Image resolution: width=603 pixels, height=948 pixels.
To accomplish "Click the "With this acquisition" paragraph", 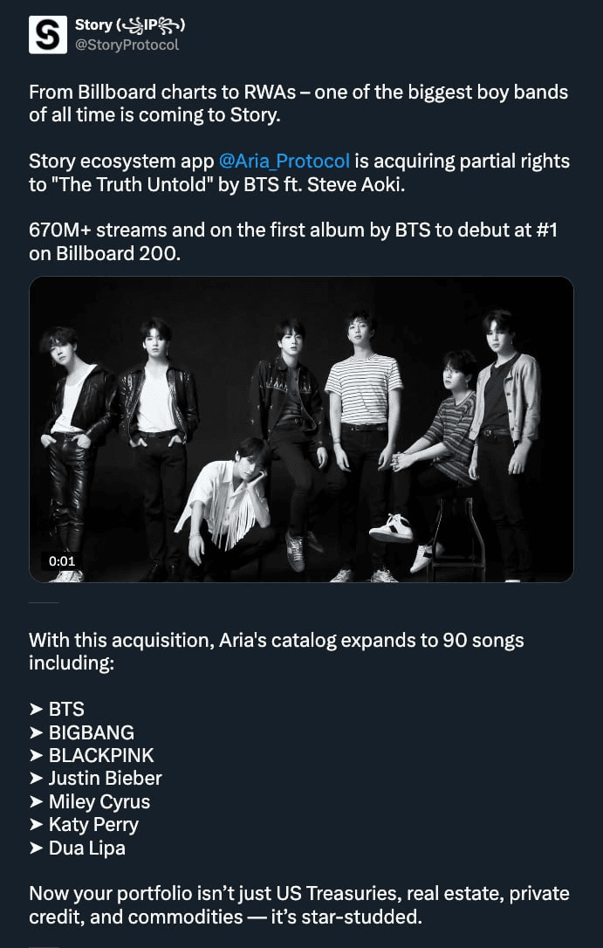I will (x=276, y=651).
